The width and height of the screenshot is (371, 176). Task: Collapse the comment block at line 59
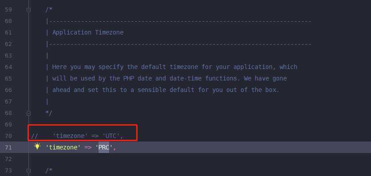pos(29,10)
